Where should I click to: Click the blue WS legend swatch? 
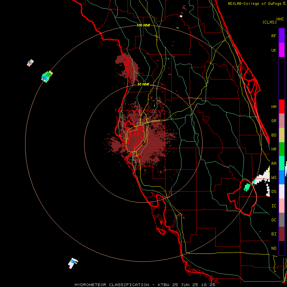tap(282, 177)
